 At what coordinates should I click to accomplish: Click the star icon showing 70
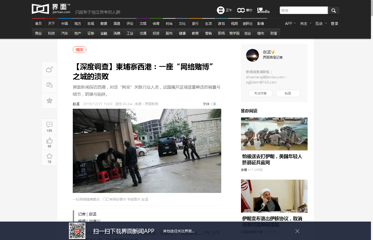[49, 158]
